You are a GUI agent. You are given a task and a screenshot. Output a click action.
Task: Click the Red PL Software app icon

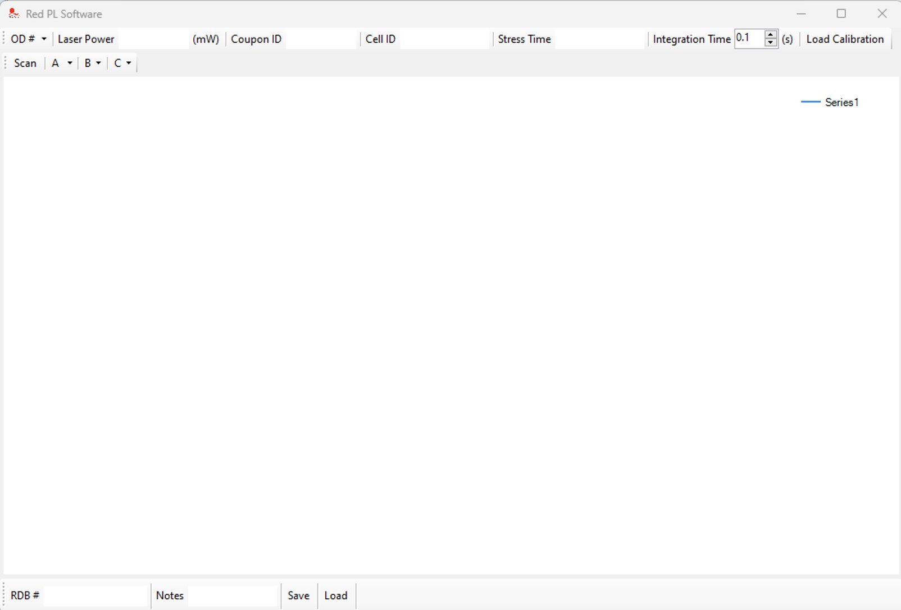(x=13, y=13)
